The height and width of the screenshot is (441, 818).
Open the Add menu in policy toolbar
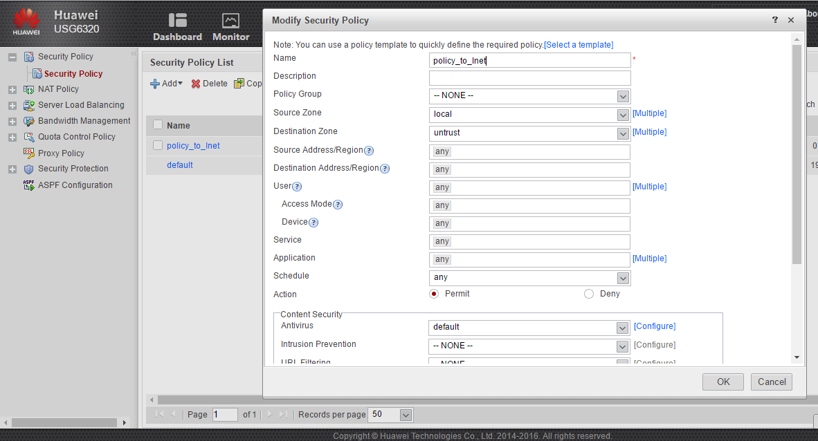pos(166,84)
